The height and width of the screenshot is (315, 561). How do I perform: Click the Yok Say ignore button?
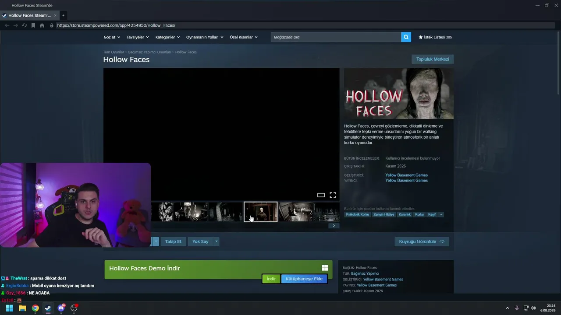tap(200, 241)
